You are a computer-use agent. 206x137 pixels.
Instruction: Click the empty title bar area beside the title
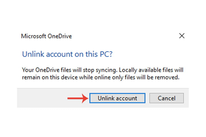coord(120,36)
